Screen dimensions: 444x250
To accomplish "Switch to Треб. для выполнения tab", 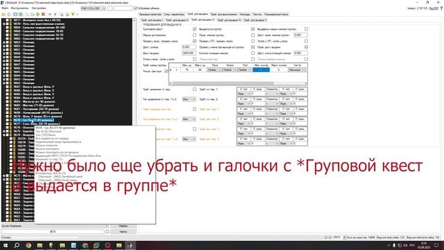I will coord(223,14).
